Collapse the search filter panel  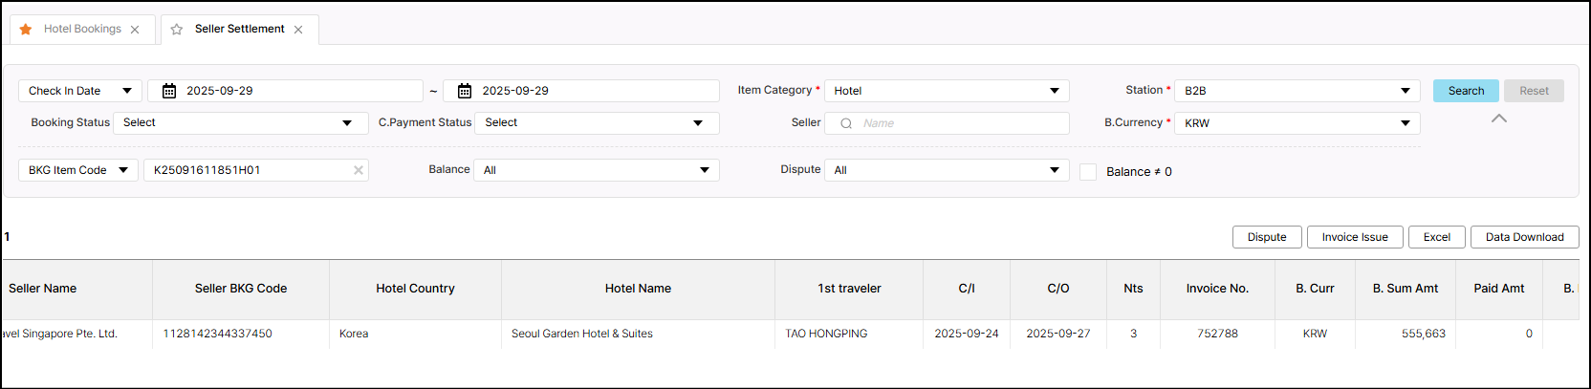[1498, 119]
